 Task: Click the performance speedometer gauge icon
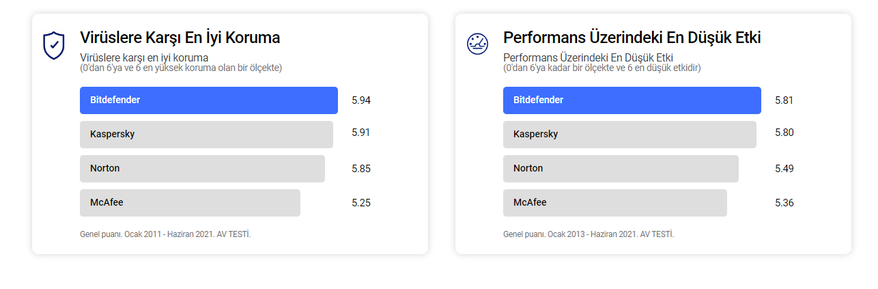pos(477,44)
